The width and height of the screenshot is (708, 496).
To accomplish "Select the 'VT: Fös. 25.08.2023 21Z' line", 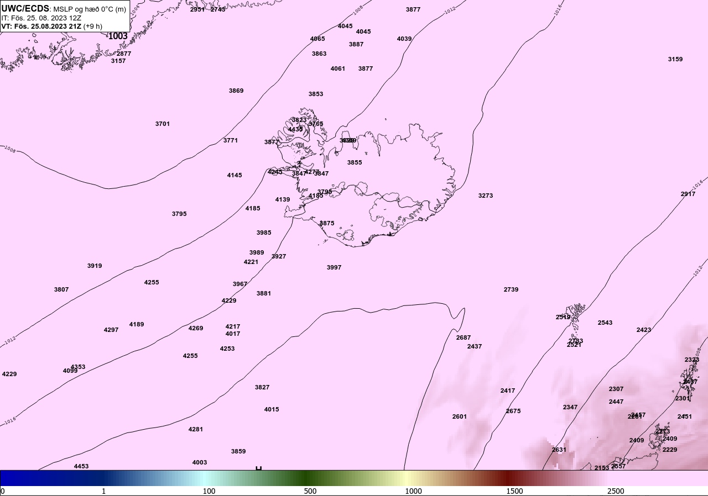I will pyautogui.click(x=41, y=26).
